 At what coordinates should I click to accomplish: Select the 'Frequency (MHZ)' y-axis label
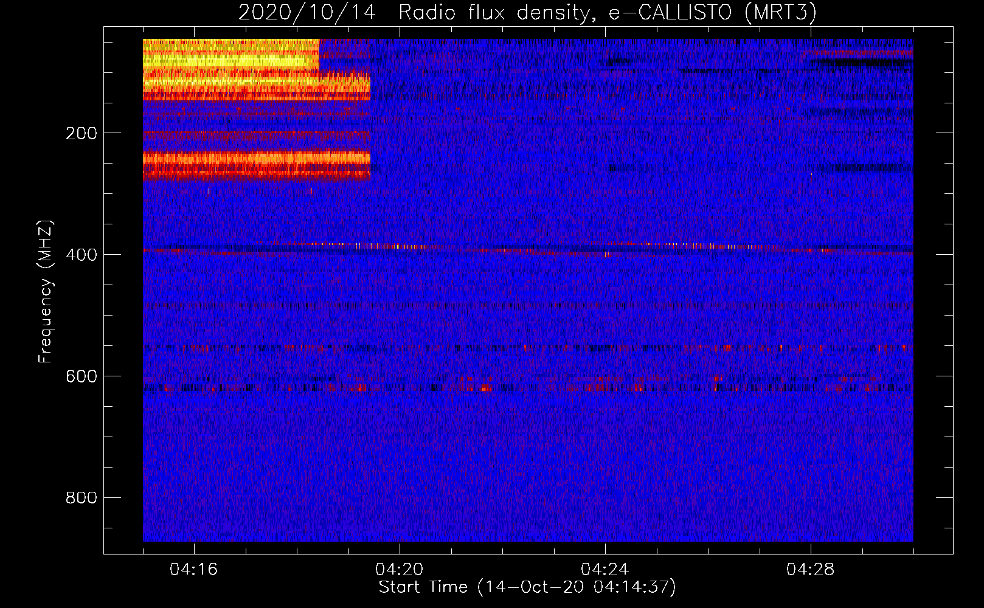click(46, 292)
